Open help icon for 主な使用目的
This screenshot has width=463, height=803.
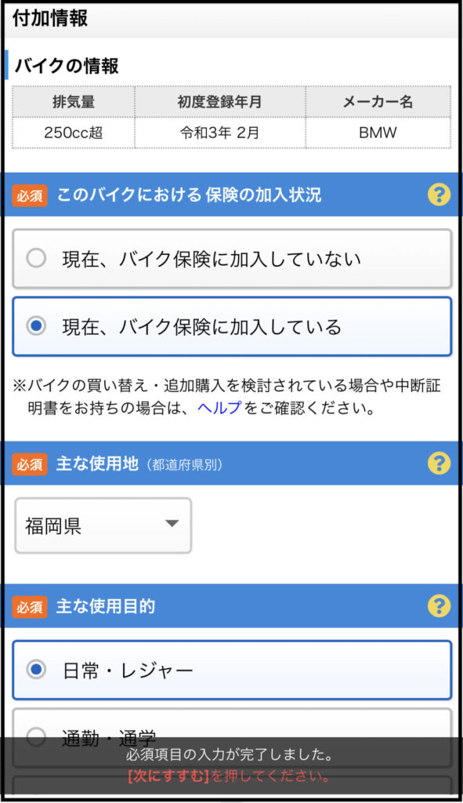439,606
